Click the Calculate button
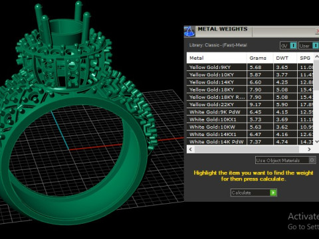The height and width of the screenshot is (239, 319). (254, 193)
